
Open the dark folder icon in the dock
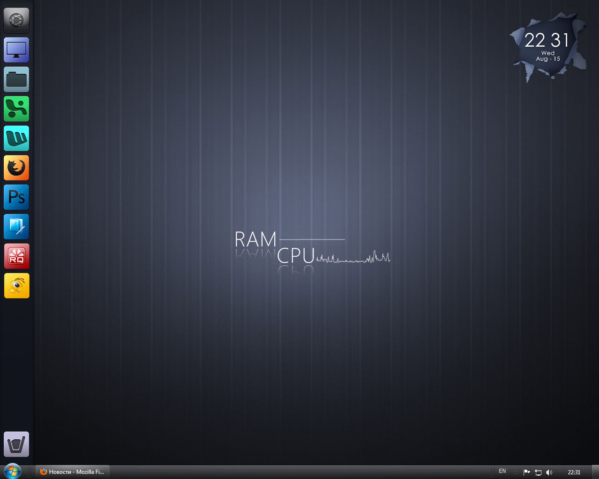point(16,79)
